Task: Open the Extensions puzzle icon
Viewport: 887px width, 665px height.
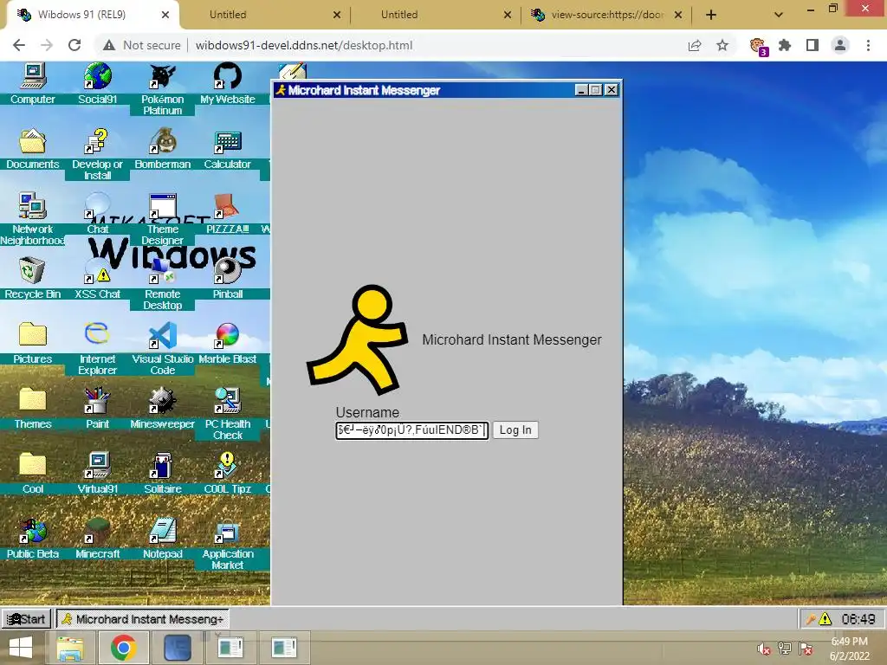Action: (785, 45)
